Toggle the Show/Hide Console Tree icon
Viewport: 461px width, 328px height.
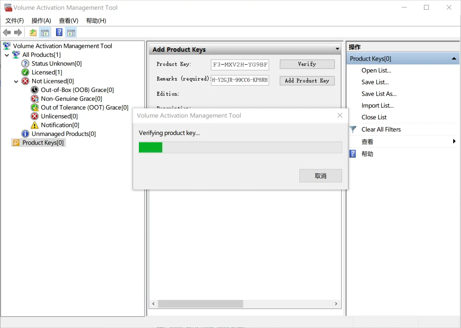(45, 33)
